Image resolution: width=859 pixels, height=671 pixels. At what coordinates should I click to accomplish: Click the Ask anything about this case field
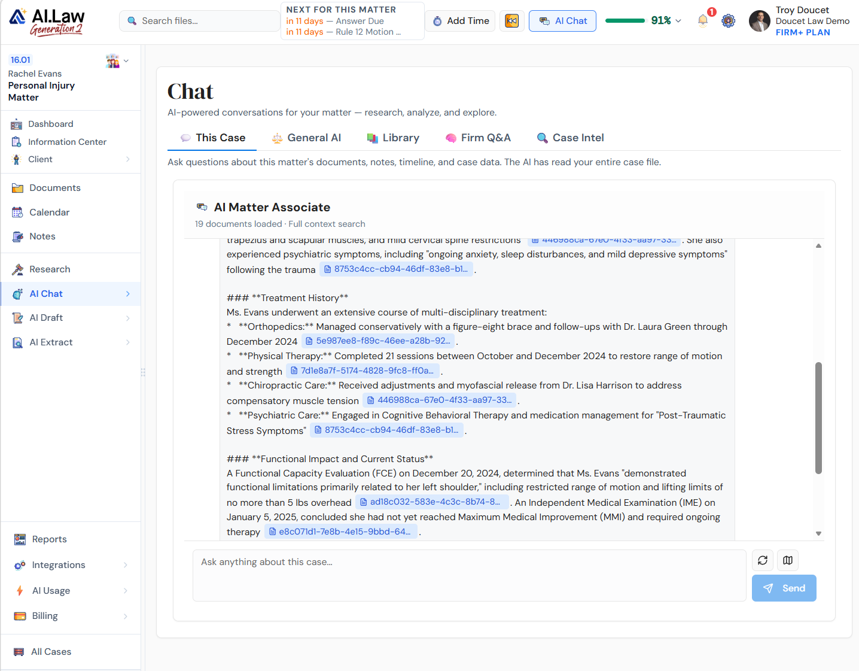469,575
